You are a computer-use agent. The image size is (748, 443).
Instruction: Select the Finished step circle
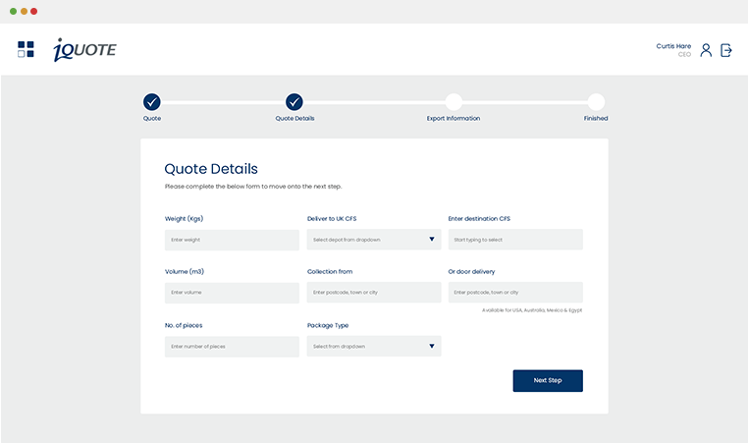tap(596, 102)
